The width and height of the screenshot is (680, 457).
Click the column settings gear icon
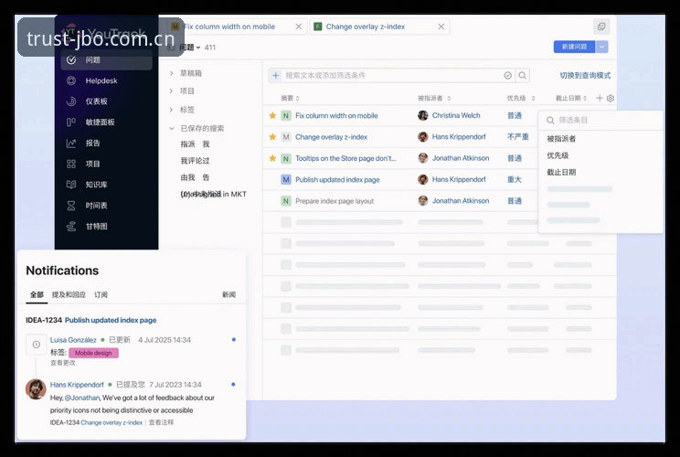click(x=611, y=99)
